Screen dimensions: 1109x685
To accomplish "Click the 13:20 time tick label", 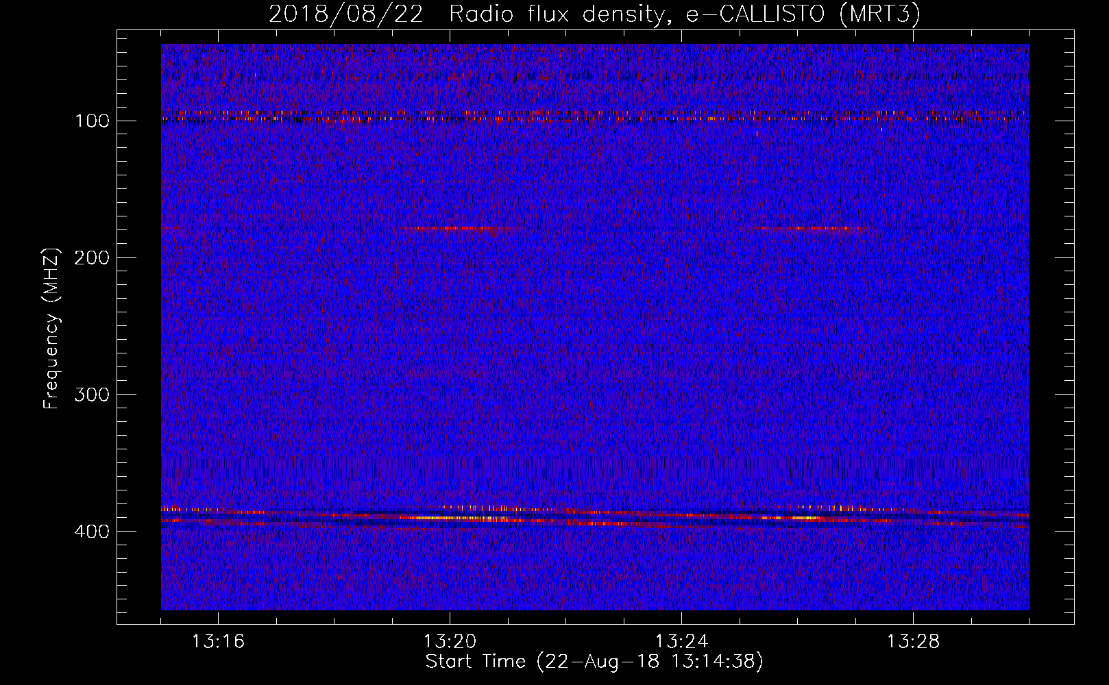I will pyautogui.click(x=450, y=642).
